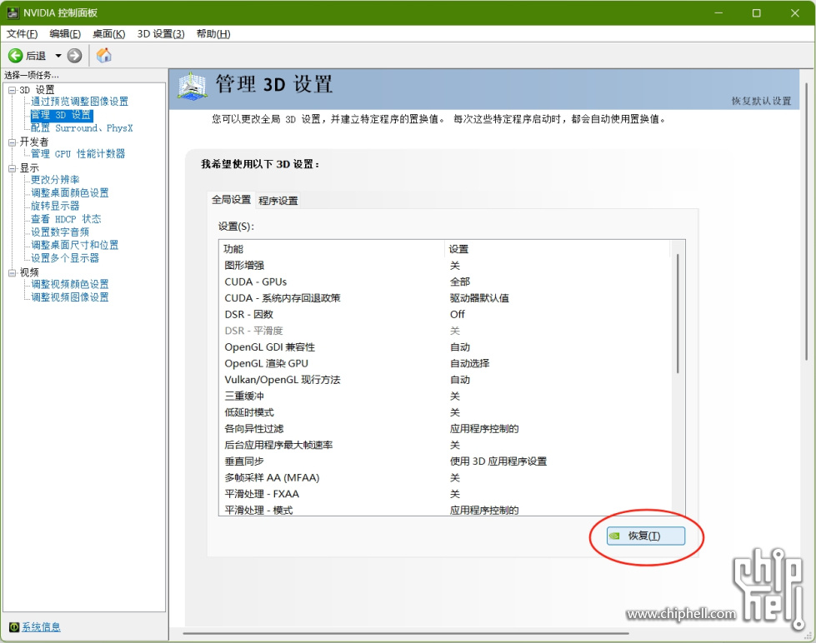The height and width of the screenshot is (643, 816).
Task: Collapse the 3D 设置 tree node
Action: pos(12,90)
